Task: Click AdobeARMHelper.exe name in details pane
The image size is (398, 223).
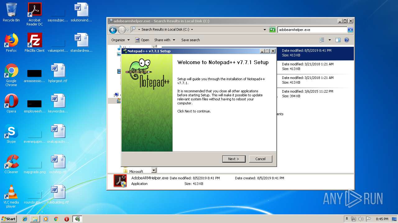Action: click(150, 178)
